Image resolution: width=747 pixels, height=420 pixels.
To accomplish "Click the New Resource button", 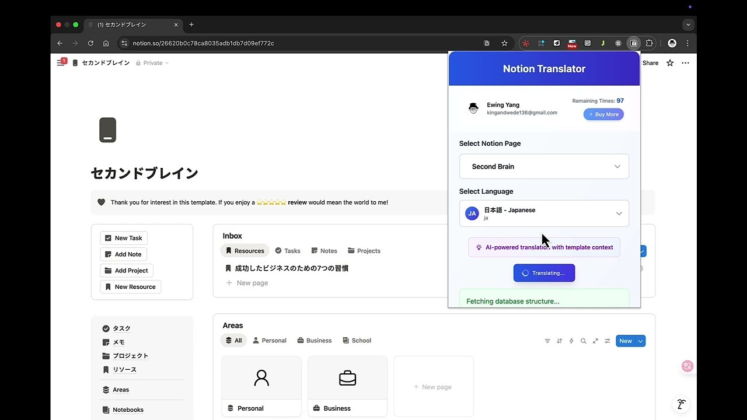I will [130, 287].
